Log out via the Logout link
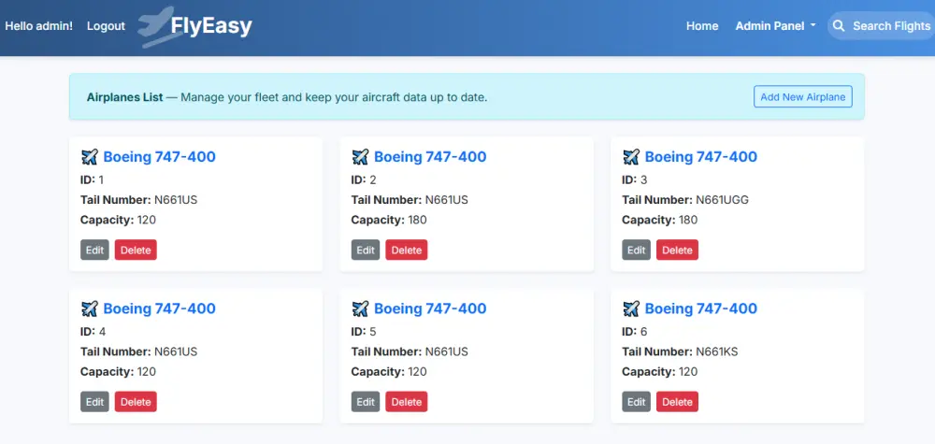Image resolution: width=935 pixels, height=444 pixels. pyautogui.click(x=106, y=26)
